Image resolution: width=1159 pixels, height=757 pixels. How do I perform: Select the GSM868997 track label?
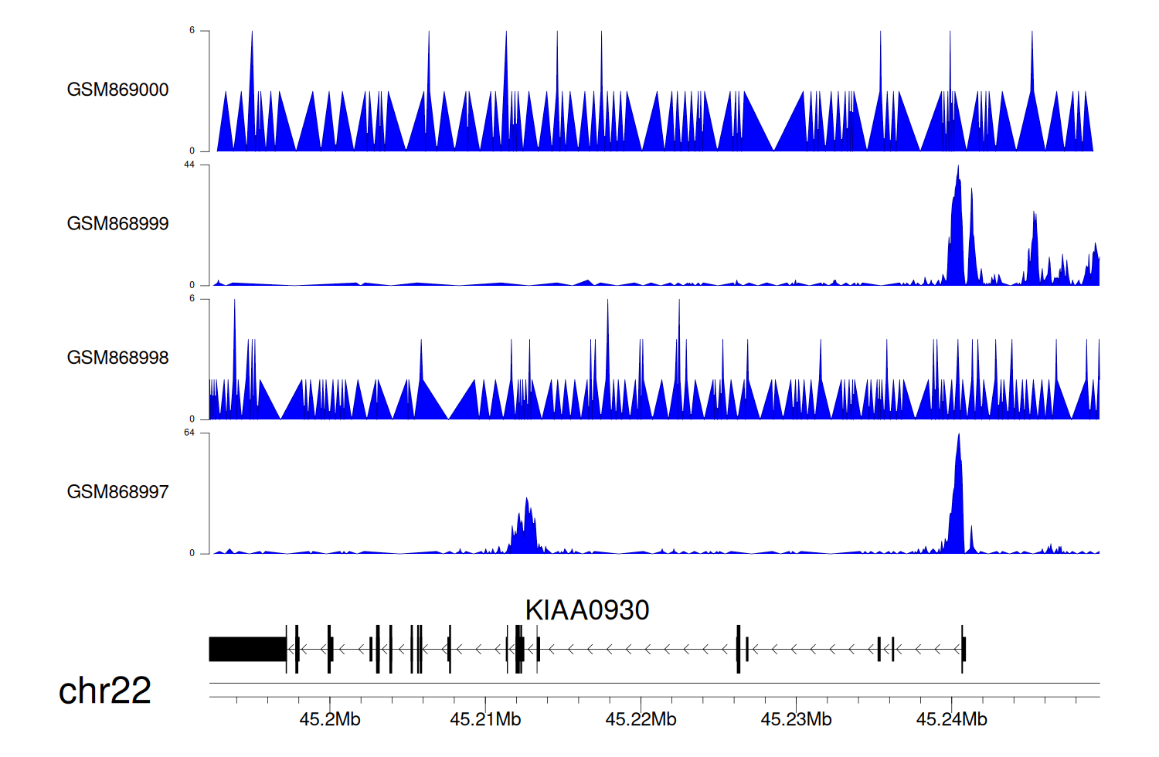tap(117, 492)
